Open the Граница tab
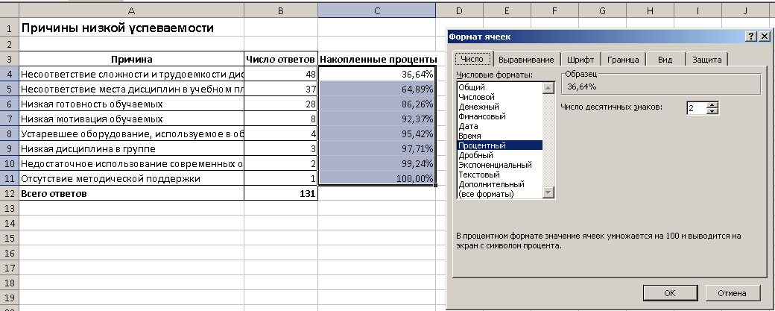The height and width of the screenshot is (311, 775). point(623,60)
